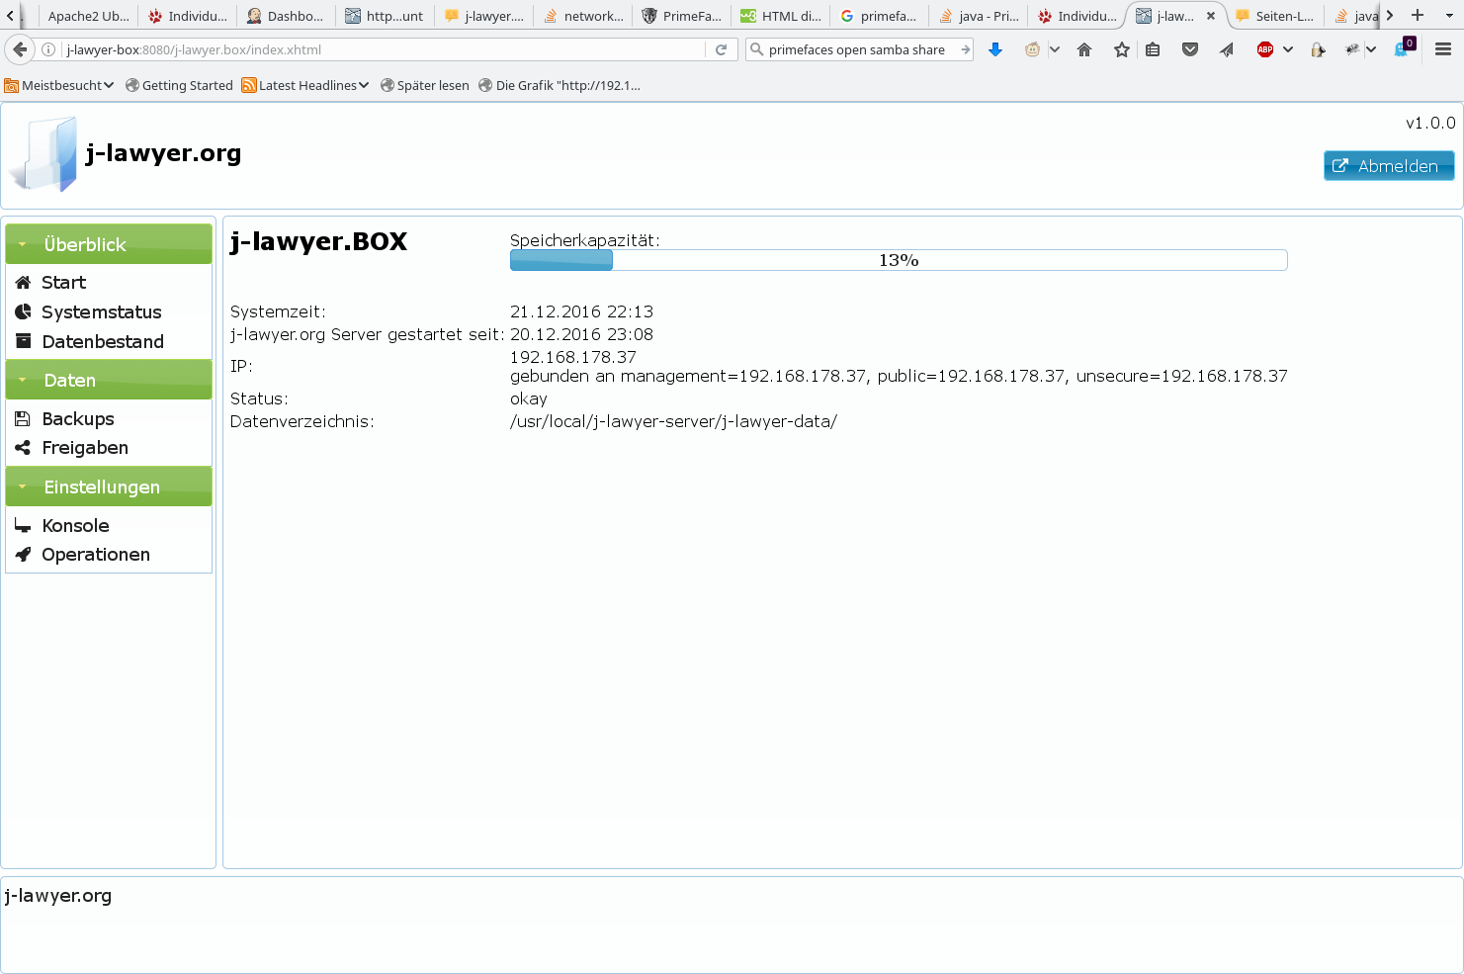Switch to the HTML di... tab

[x=780, y=16]
